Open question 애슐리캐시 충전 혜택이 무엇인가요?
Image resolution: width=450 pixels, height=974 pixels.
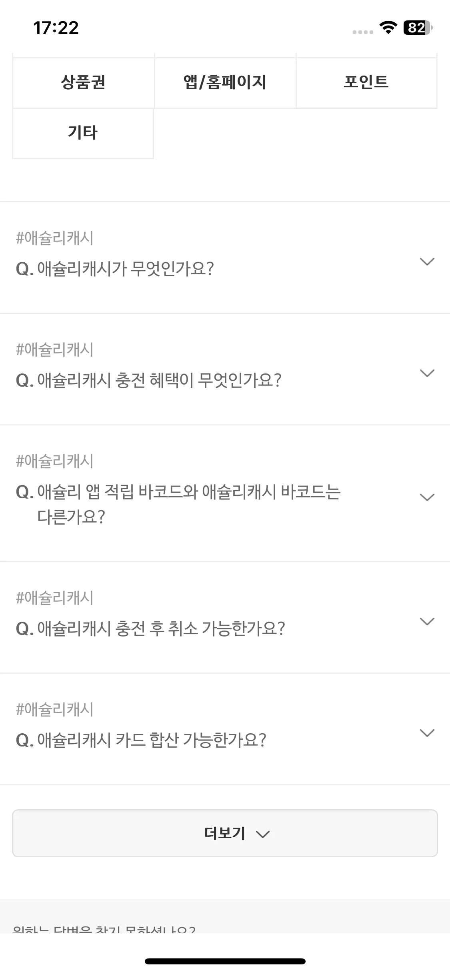(149, 380)
